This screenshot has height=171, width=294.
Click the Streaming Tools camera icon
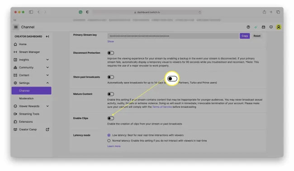click(15, 114)
